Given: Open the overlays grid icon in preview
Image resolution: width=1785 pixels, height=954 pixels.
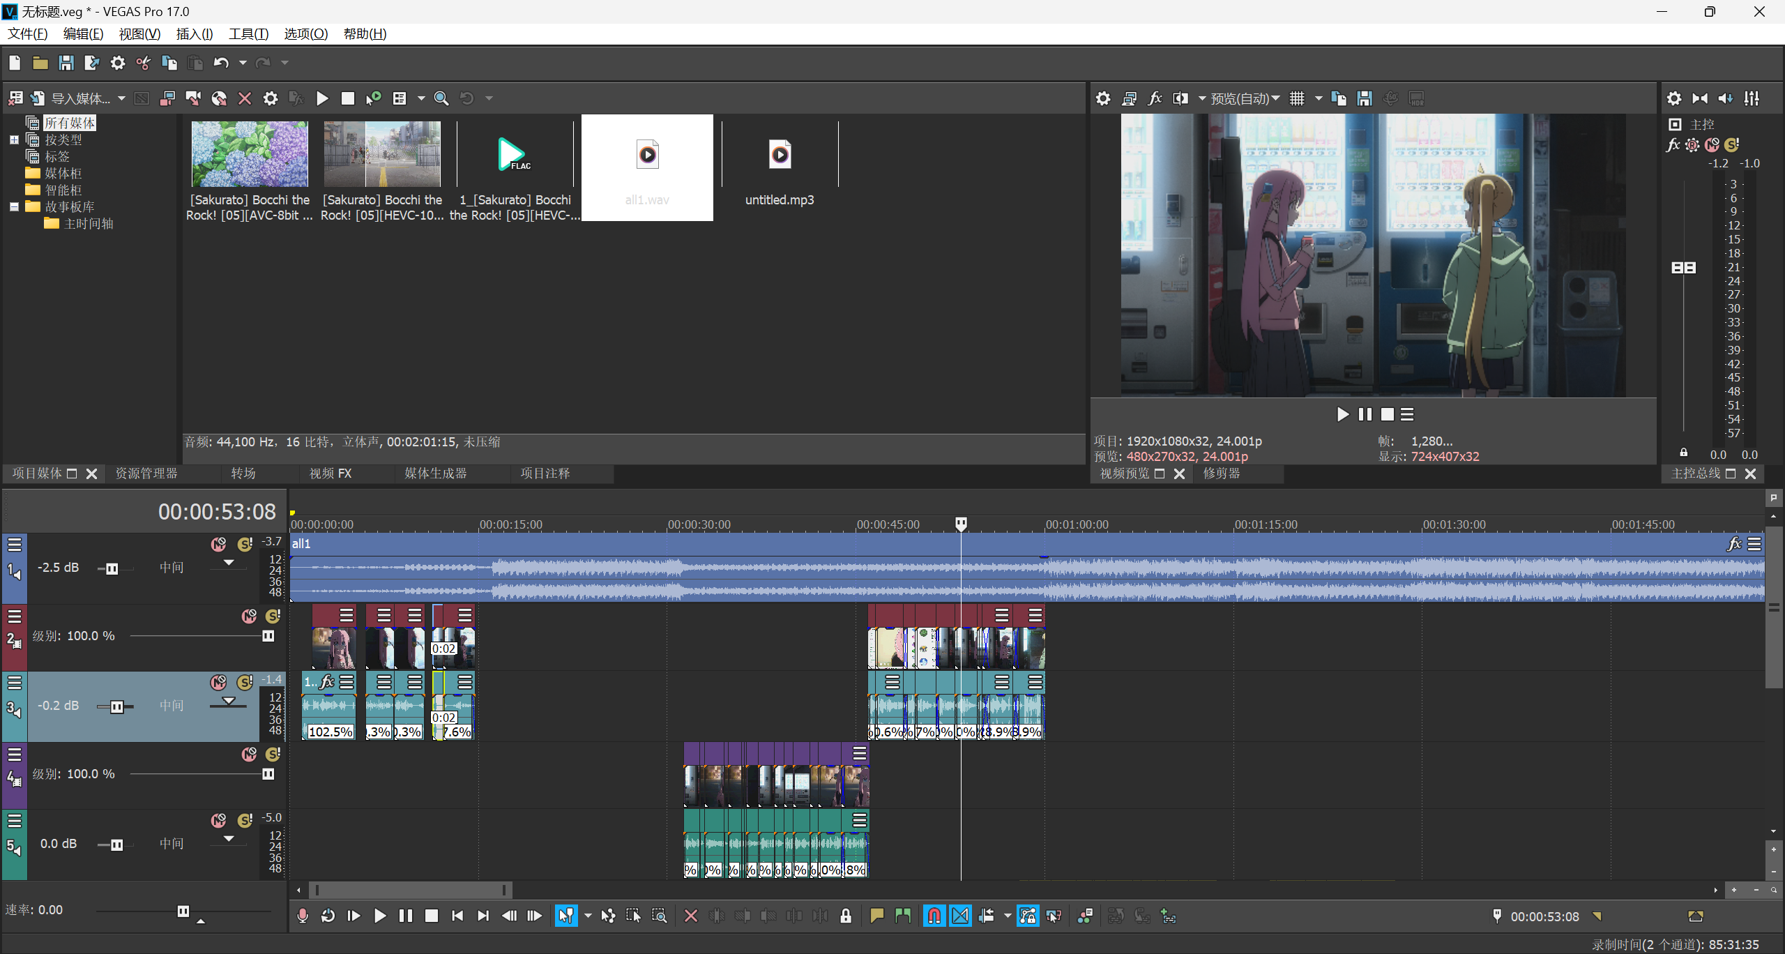Looking at the screenshot, I should click(x=1297, y=98).
